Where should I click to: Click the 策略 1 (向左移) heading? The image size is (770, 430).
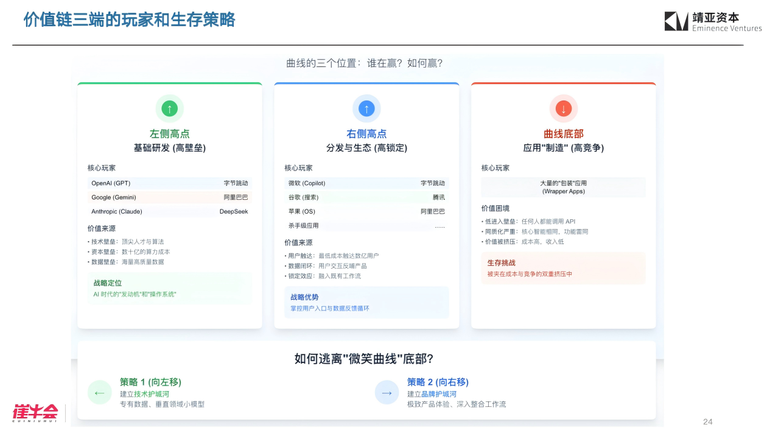coord(150,382)
